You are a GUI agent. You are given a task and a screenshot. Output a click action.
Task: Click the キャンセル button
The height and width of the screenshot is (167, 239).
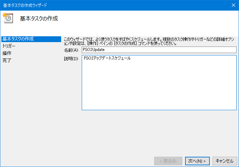click(x=225, y=161)
